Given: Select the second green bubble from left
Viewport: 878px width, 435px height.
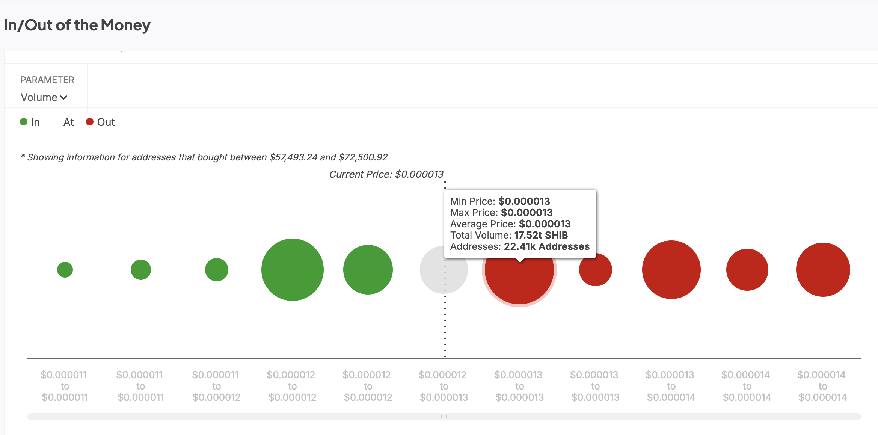Looking at the screenshot, I should point(141,270).
